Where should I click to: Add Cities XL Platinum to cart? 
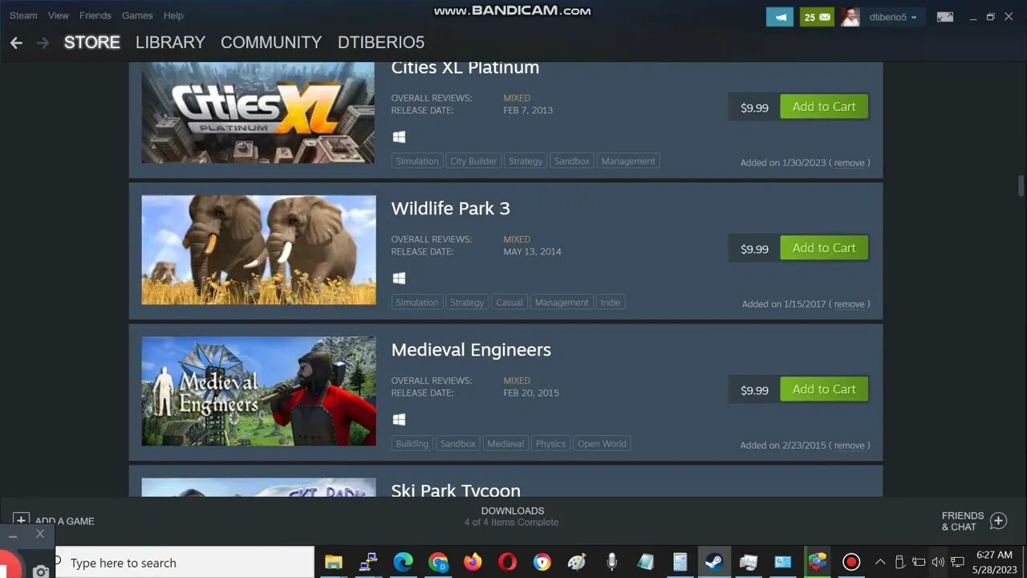coord(824,107)
